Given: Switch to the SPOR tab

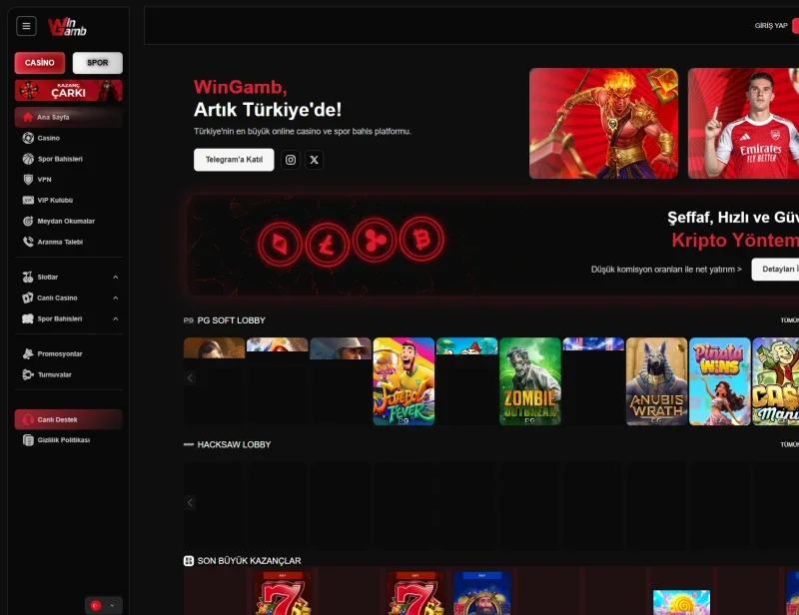Looking at the screenshot, I should click(x=97, y=63).
